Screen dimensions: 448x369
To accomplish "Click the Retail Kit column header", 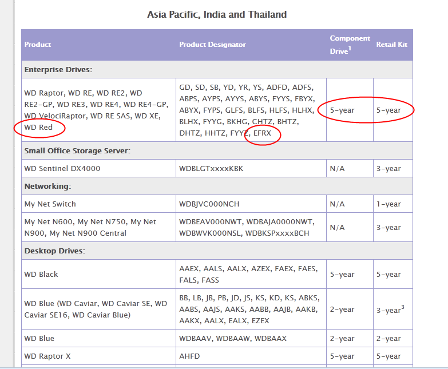I will [392, 45].
